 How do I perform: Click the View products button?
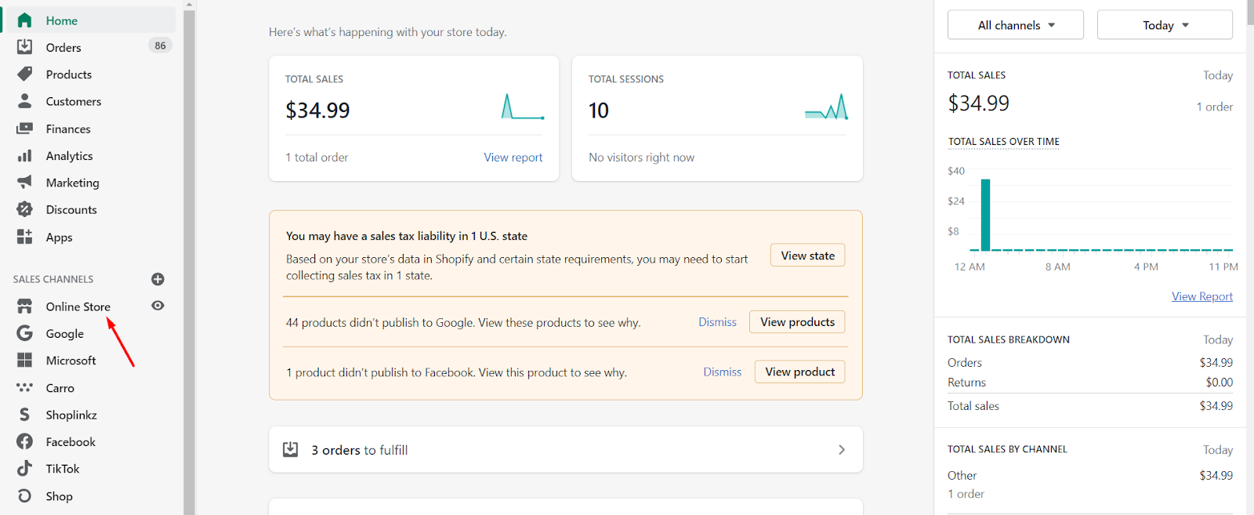(797, 322)
